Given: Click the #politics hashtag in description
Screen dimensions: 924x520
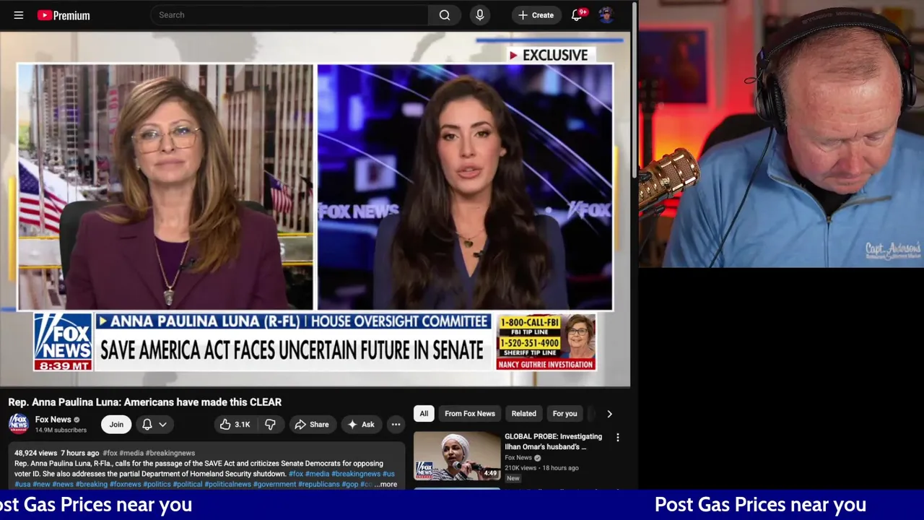Looking at the screenshot, I should click(157, 485).
